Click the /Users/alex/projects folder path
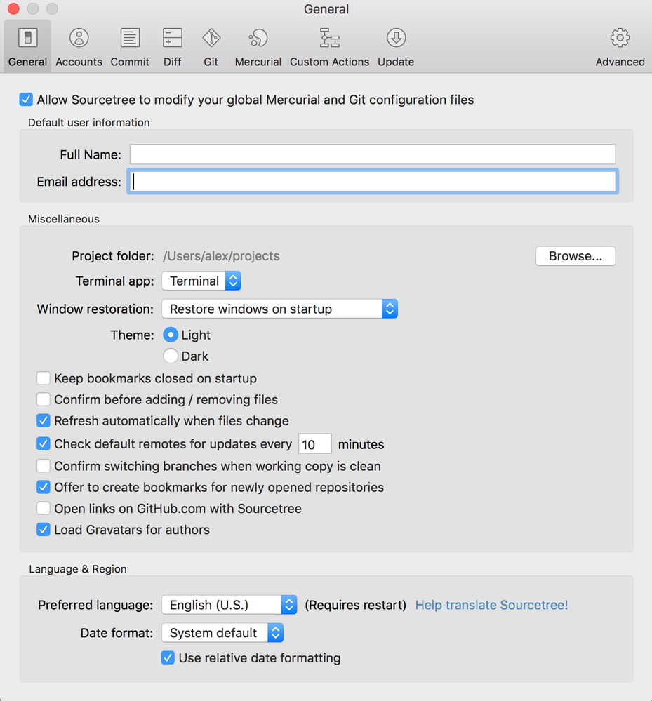Image resolution: width=652 pixels, height=701 pixels. point(221,256)
